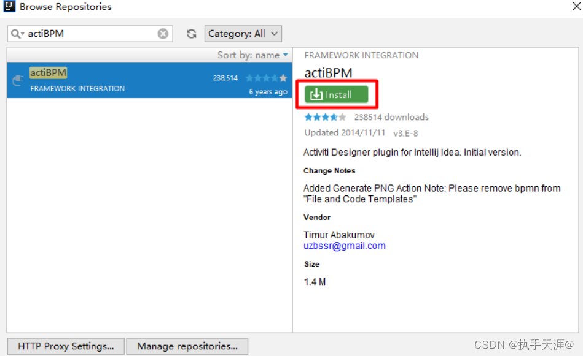583x356 pixels.
Task: Click the actiBPM title in details pane
Action: click(328, 73)
